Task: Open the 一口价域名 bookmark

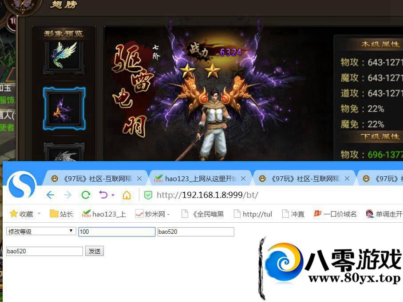Action: coord(335,214)
